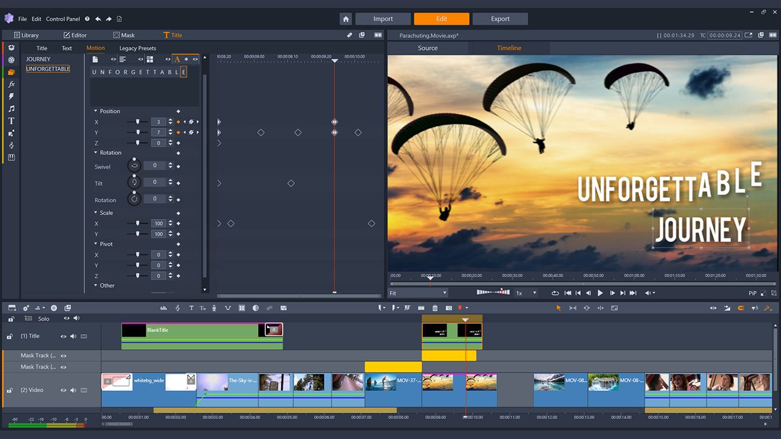
Task: Select the music note sidebar icon
Action: click(11, 109)
